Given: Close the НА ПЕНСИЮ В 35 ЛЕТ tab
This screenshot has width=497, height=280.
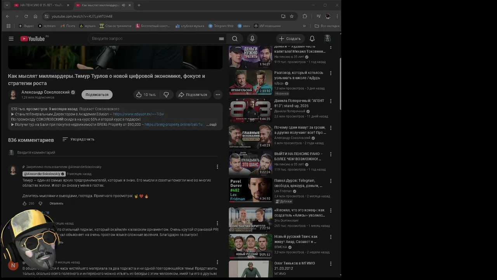Looking at the screenshot, I should tap(68, 5).
